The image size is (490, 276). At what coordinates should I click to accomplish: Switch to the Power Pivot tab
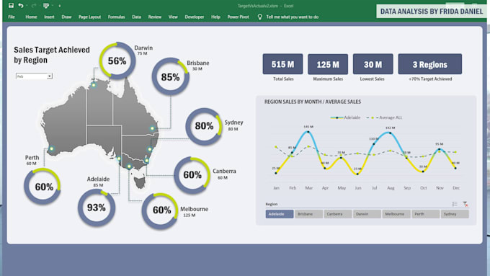tap(238, 17)
